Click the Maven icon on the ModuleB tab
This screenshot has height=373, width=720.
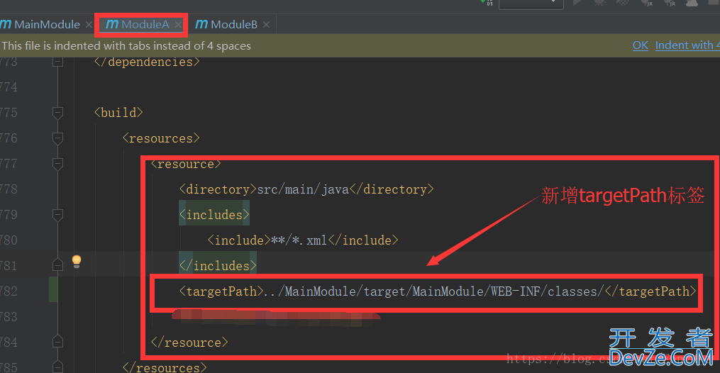tap(201, 24)
